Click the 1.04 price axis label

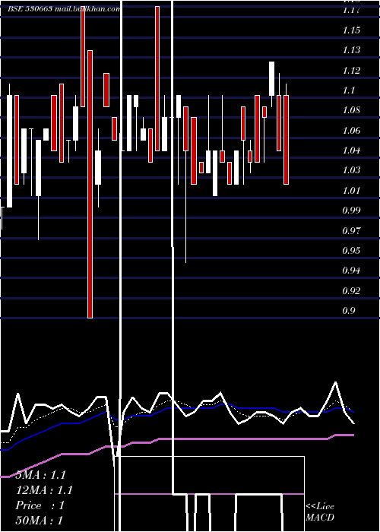(351, 150)
